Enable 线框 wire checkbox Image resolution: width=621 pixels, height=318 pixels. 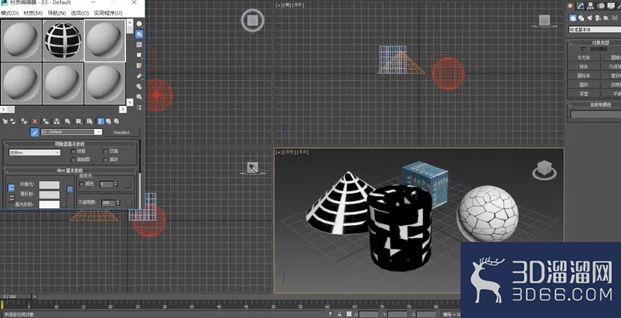(x=73, y=151)
